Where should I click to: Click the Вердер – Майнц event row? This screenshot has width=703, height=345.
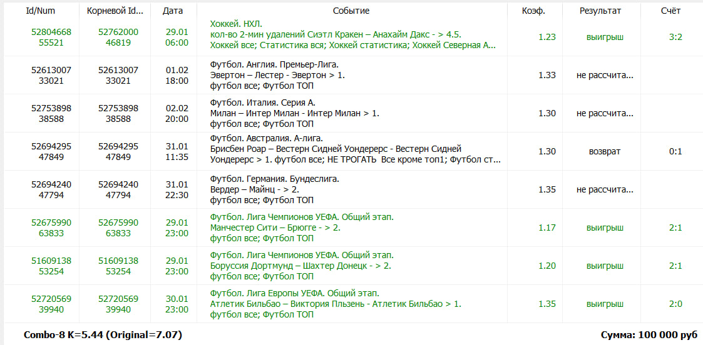coord(352,190)
